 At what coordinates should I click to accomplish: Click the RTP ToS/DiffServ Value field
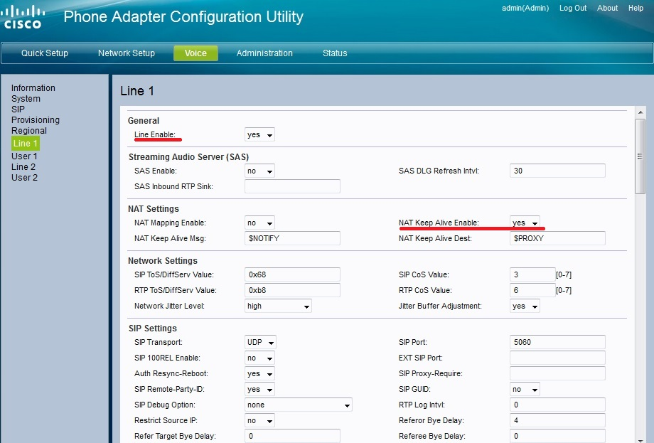click(292, 290)
